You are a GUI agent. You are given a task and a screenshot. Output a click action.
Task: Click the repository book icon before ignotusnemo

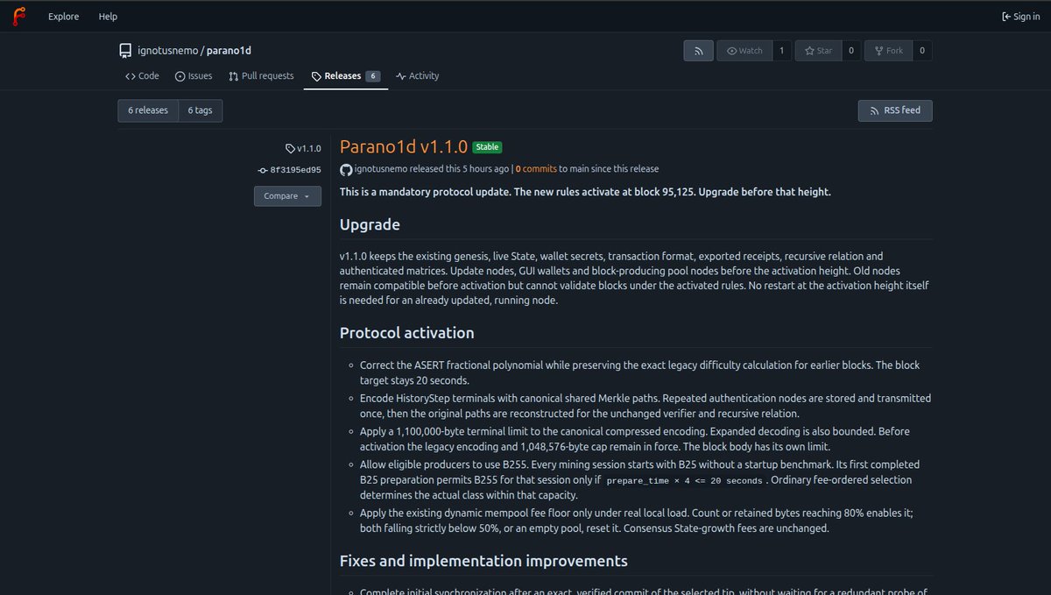(x=125, y=51)
